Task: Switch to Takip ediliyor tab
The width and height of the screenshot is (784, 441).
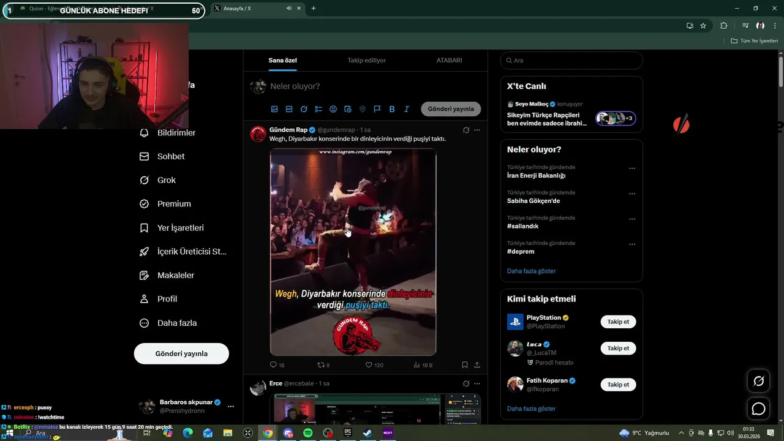Action: tap(367, 60)
